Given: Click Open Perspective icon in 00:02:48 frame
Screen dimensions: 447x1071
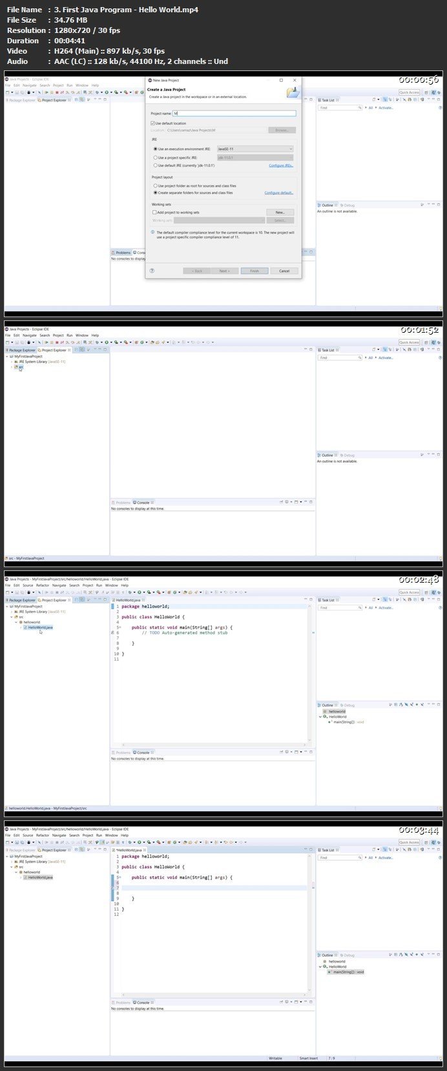Looking at the screenshot, I should click(x=426, y=592).
